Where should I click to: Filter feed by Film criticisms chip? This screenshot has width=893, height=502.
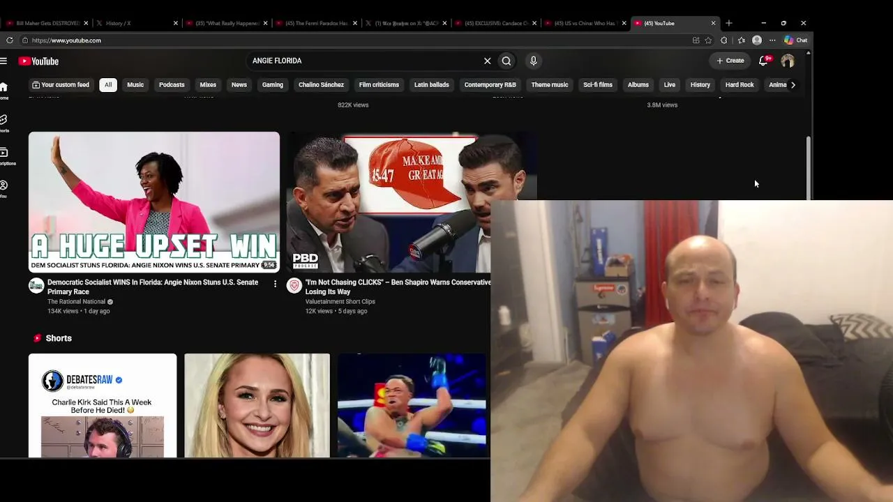click(x=379, y=85)
